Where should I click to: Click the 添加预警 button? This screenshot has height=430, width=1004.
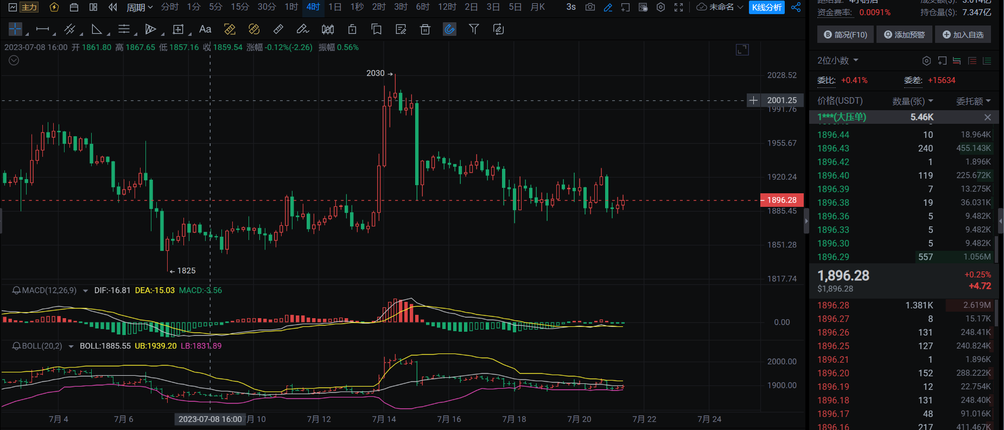coord(904,35)
